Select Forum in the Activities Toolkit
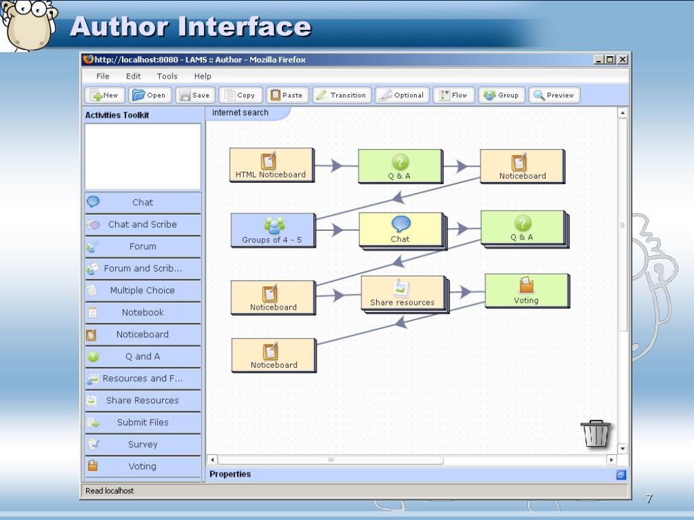Viewport: 694px width, 520px height. coord(142,246)
